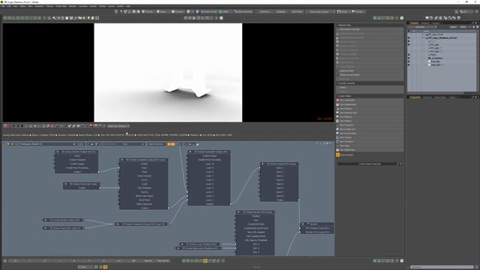Open the Action Center dropdown
Image resolution: width=480 pixels, height=270 pixels.
tap(209, 12)
